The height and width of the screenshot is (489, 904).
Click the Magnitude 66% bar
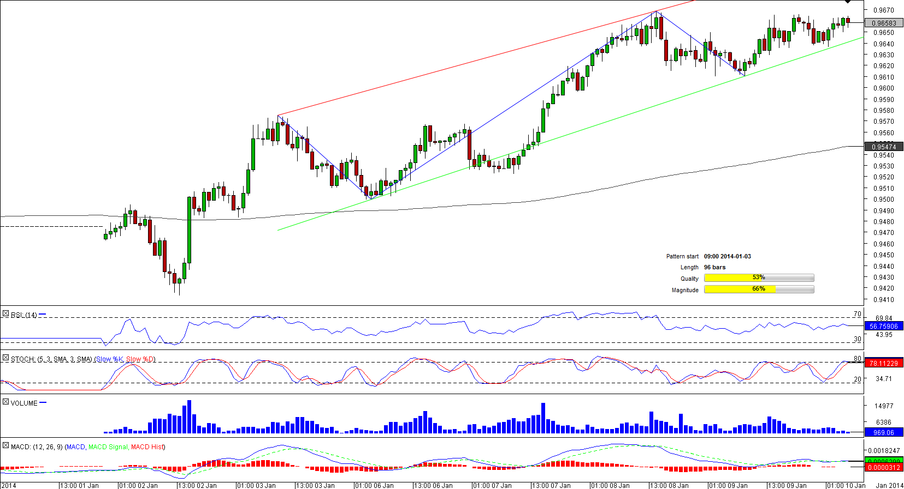pos(759,289)
